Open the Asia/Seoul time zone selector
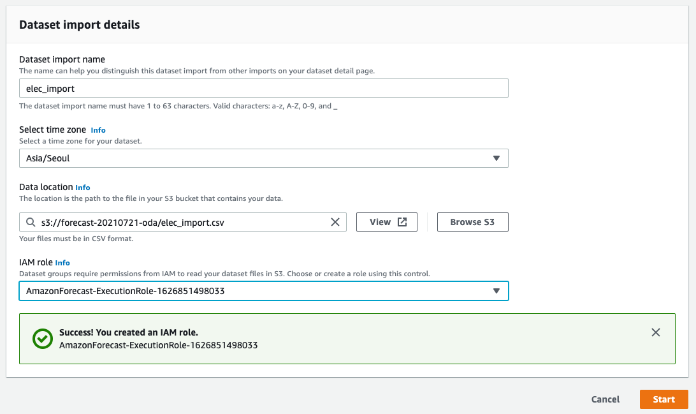Screen dimensions: 696x414 pos(255,158)
